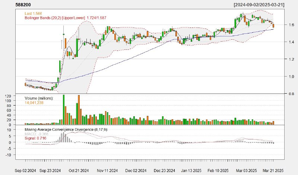
Task: Click the Oct 21 2024 date label
Action: (x=78, y=170)
